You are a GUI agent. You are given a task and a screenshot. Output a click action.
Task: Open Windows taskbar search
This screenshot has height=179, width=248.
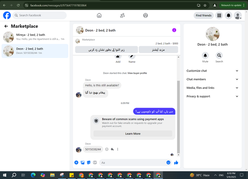tap(14, 175)
